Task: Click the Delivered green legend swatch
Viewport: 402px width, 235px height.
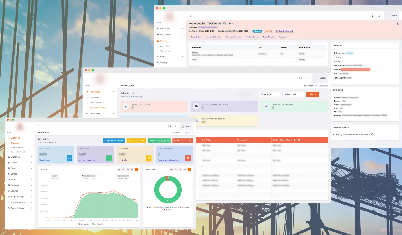Action: (x=171, y=207)
